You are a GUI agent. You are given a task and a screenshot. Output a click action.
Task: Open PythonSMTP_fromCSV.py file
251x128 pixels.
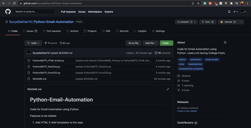[x=46, y=73]
